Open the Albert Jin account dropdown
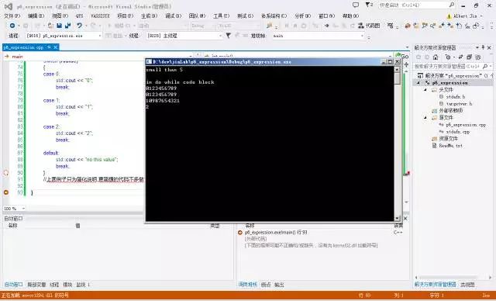This screenshot has height=301, width=496. pos(468,16)
